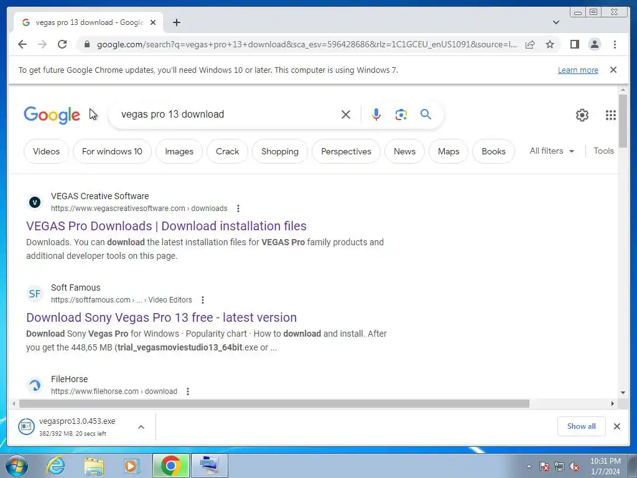Bookmark this page with the star

click(550, 44)
